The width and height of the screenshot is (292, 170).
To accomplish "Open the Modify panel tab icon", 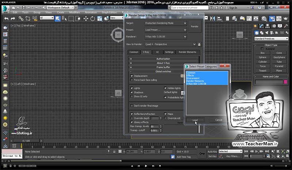I will tap(262, 26).
